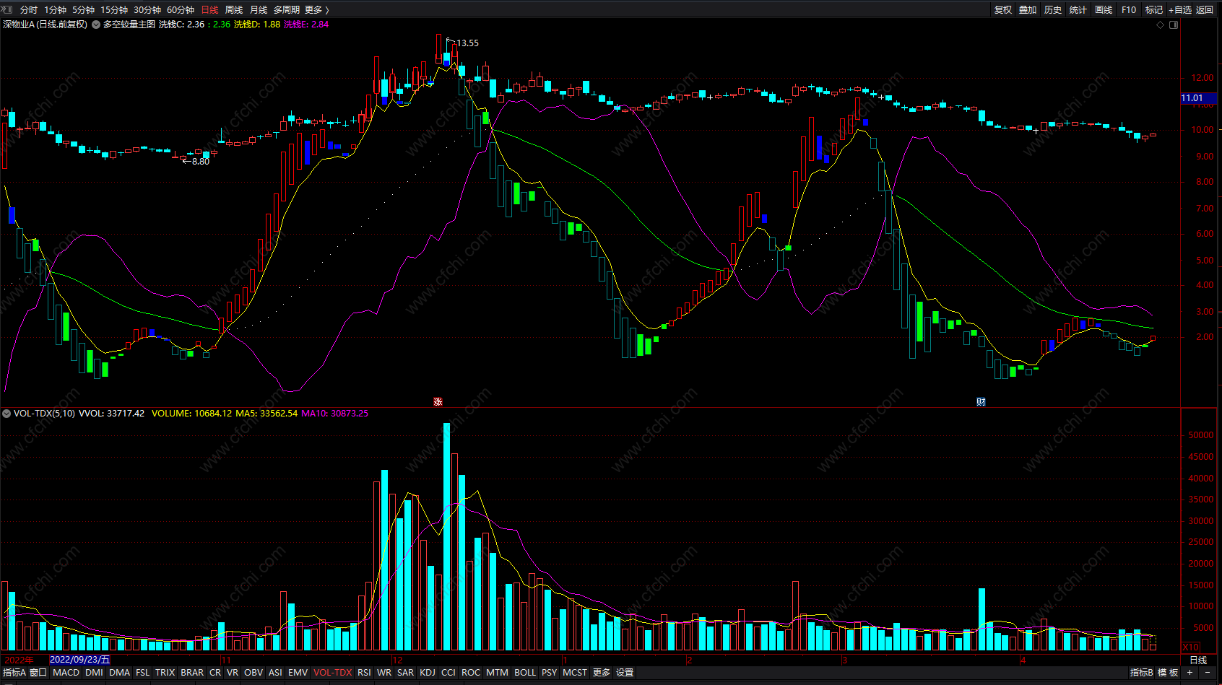Select the 1分钟 period

click(x=55, y=10)
